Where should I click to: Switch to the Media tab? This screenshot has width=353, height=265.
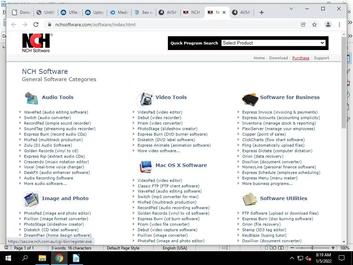pyautogui.click(x=119, y=12)
